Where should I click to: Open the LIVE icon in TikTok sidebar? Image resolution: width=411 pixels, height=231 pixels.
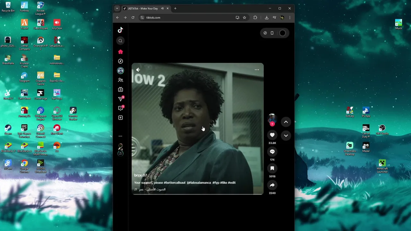point(120,90)
